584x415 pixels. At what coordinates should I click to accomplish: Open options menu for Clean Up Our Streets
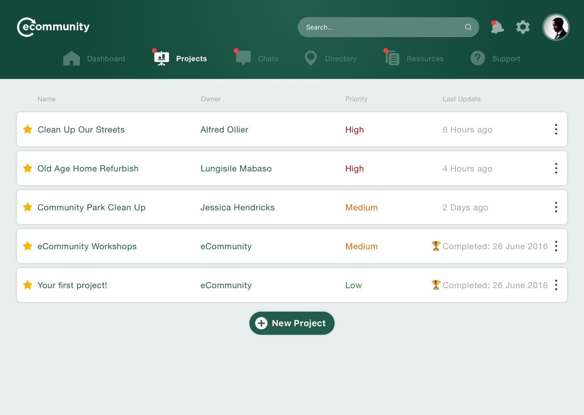556,129
